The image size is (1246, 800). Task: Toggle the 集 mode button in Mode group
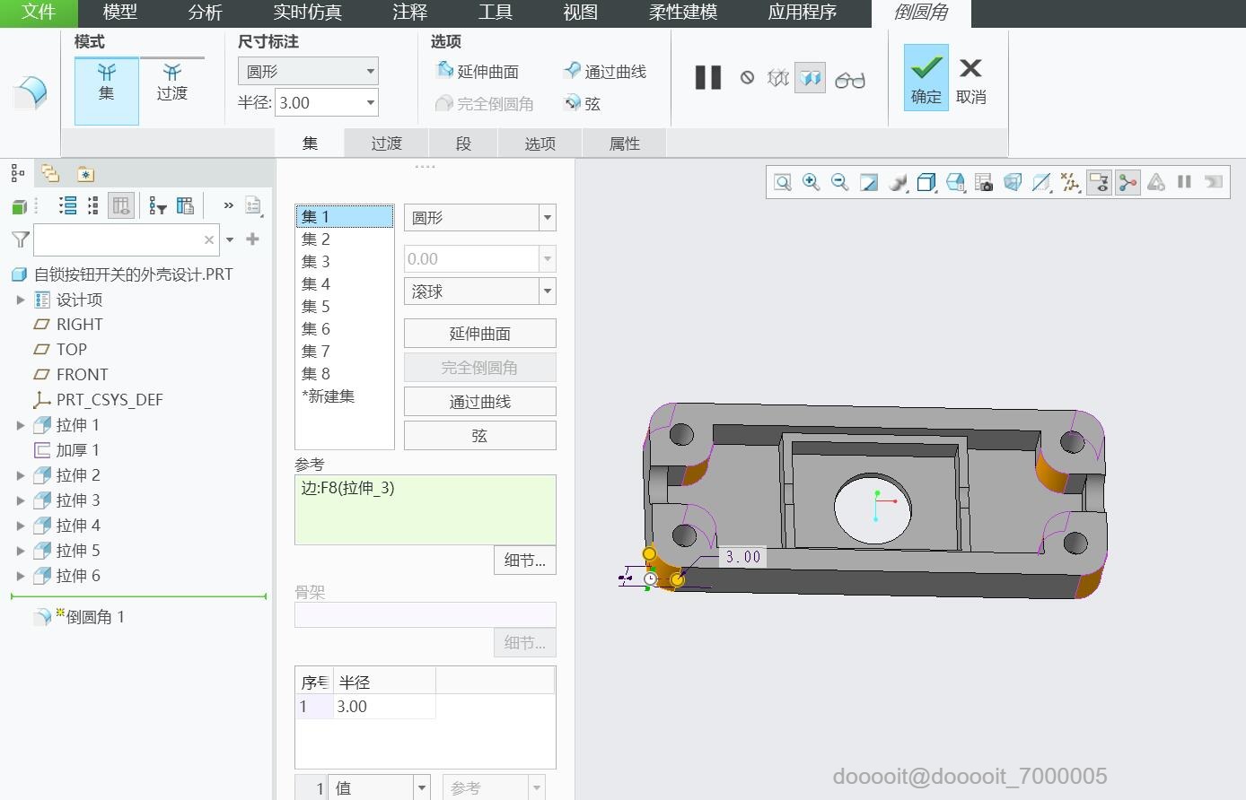pos(106,90)
